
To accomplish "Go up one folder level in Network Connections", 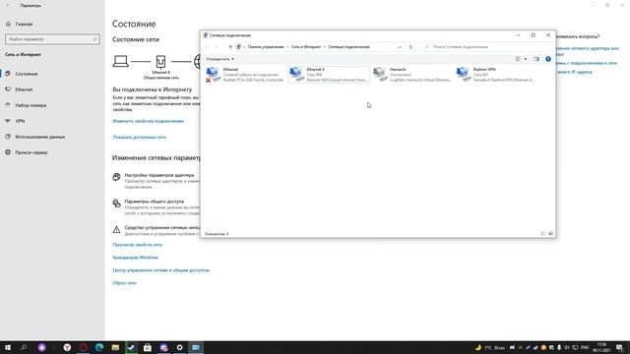I will [x=230, y=47].
